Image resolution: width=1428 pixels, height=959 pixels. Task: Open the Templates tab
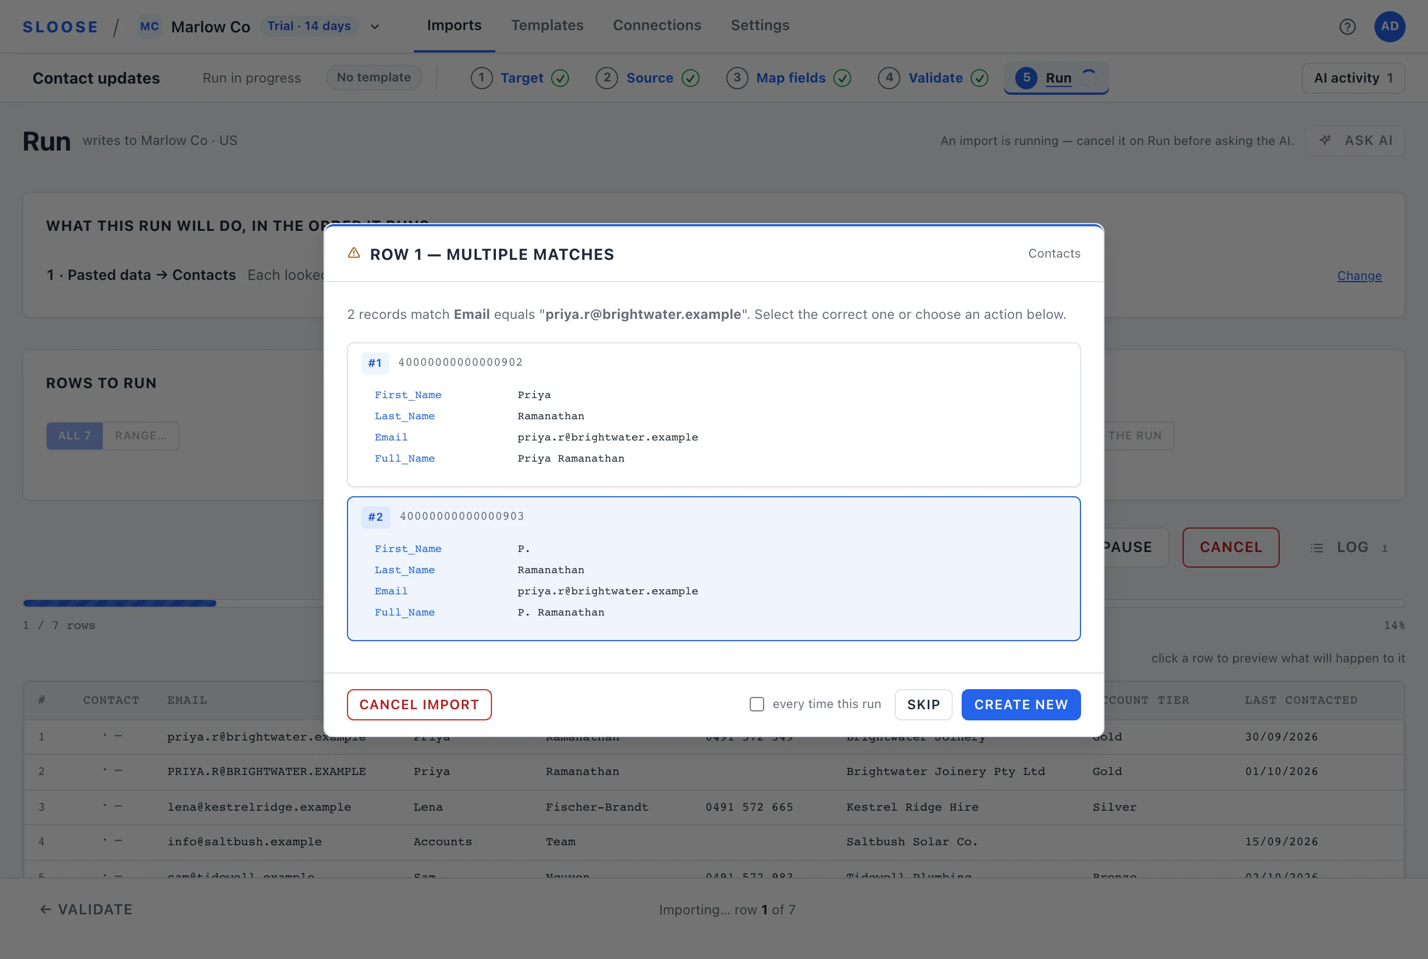tap(547, 26)
